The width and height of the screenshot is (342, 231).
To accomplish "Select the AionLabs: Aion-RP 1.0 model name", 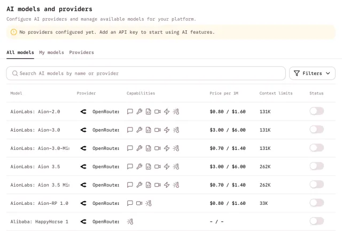I will coord(39,203).
